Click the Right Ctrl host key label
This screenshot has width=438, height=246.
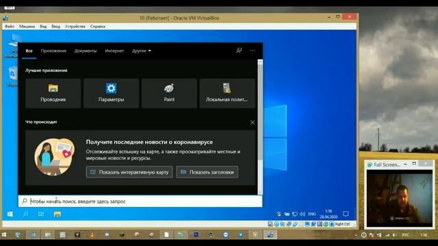click(x=342, y=224)
